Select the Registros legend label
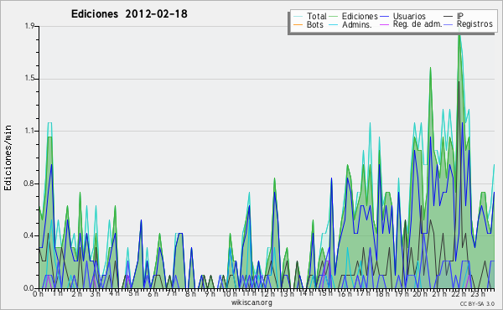This screenshot has width=503, height=310. click(474, 24)
